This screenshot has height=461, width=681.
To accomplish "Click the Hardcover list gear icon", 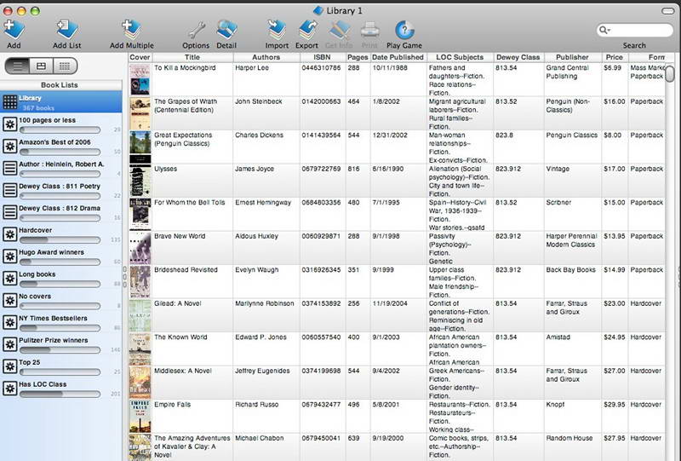I will (x=10, y=234).
